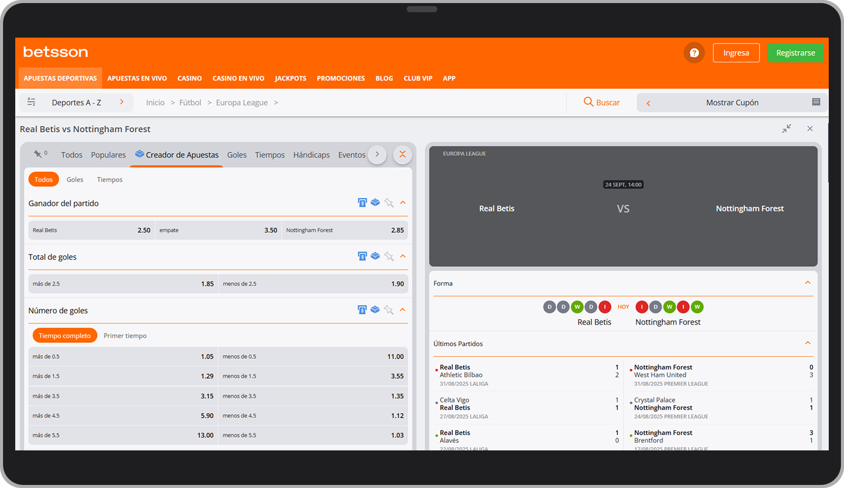Go to Inicio breadcrumb

pos(155,103)
